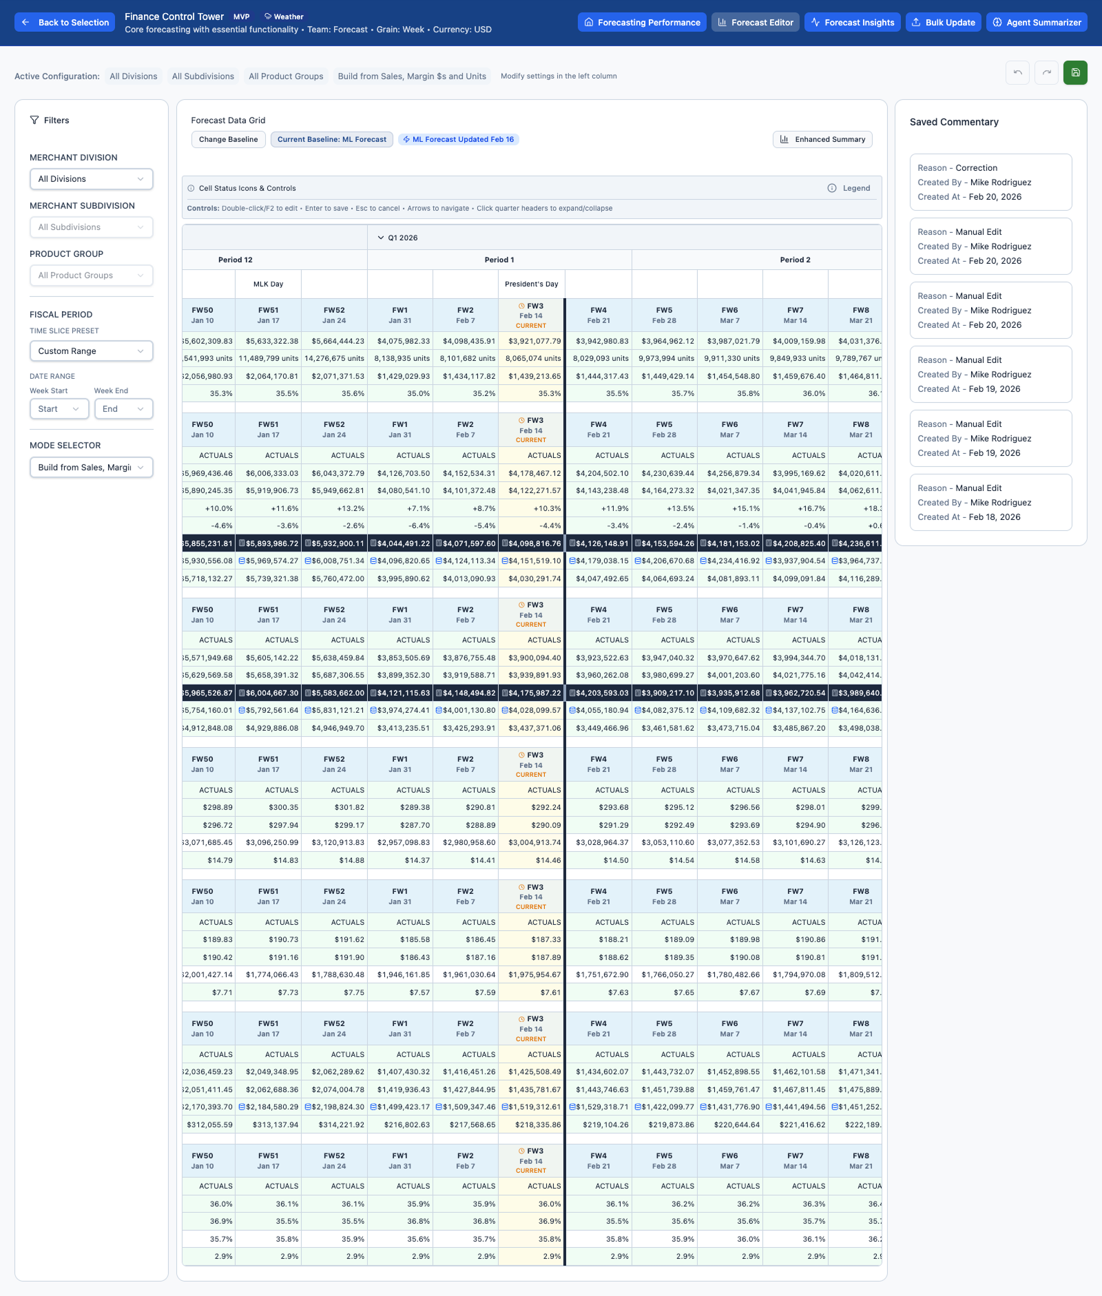Save changes with the green floppy disk icon

1075,72
